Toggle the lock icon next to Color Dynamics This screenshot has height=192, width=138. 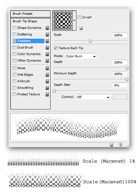47,54
